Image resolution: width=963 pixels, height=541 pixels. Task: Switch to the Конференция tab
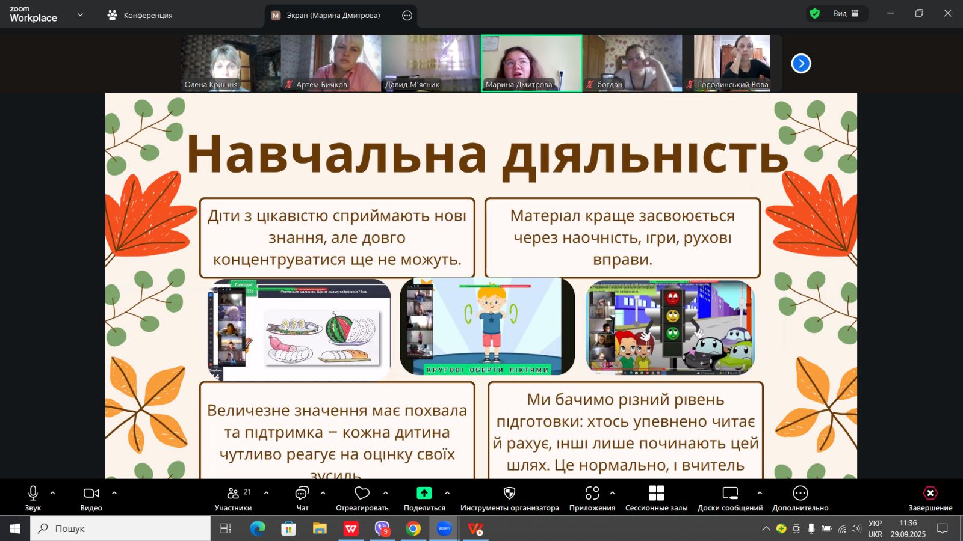click(140, 15)
